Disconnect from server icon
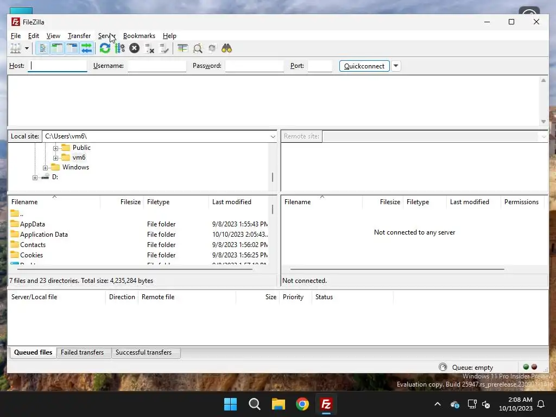This screenshot has height=417, width=556. [149, 48]
